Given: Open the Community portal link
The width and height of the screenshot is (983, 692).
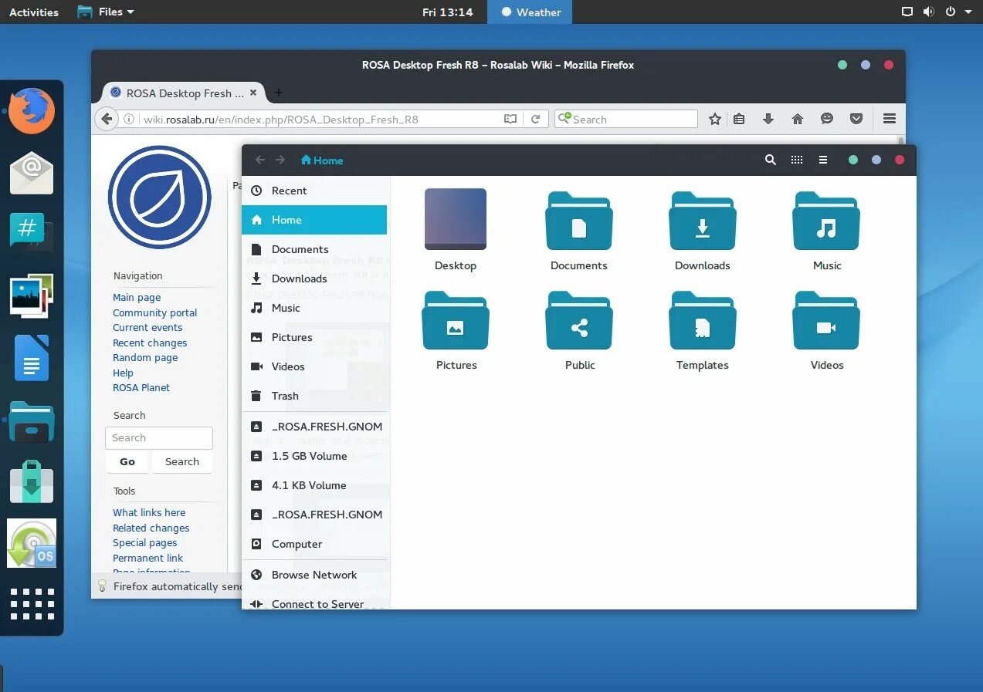Looking at the screenshot, I should pyautogui.click(x=154, y=312).
